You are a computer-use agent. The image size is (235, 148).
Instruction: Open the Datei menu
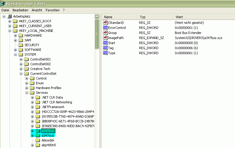pyautogui.click(x=5, y=10)
